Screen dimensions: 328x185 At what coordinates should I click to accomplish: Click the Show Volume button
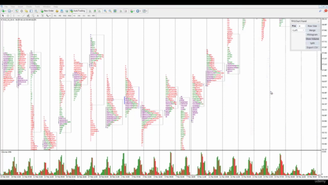click(312, 39)
